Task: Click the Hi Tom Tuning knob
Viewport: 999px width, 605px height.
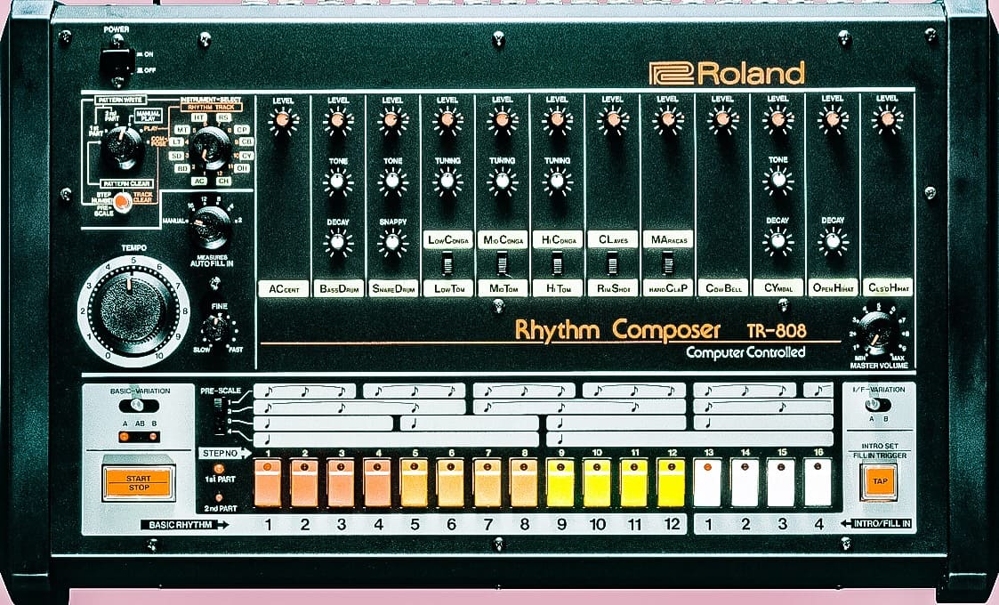Action: (557, 181)
